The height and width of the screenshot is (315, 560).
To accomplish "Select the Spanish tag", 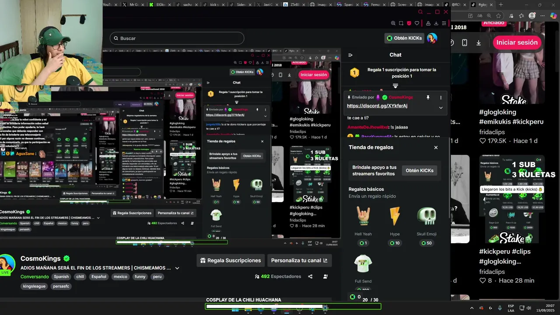I will click(x=61, y=276).
